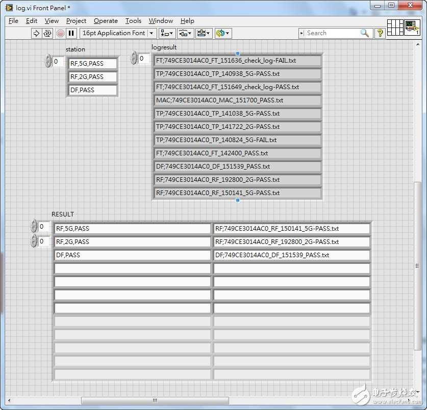Click RESULT cell RF,5G,PASS
This screenshot has width=427, height=410.
click(x=132, y=228)
